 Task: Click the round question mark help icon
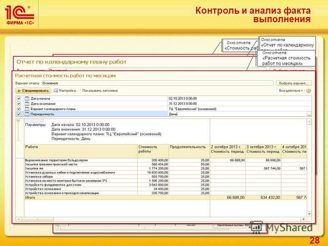tap(309, 91)
